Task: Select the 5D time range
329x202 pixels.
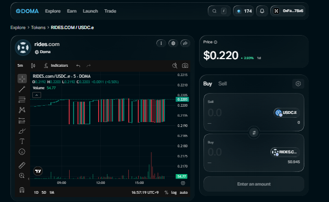Action: coord(44,192)
